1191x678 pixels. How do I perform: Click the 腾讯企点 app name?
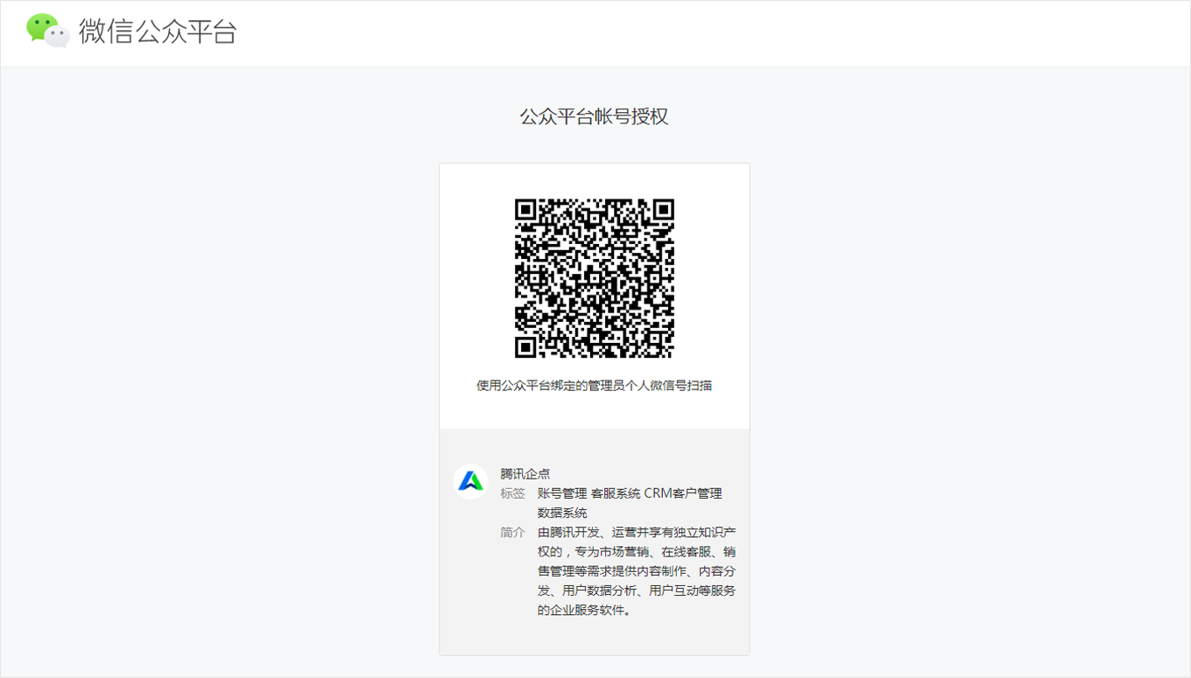pos(525,474)
